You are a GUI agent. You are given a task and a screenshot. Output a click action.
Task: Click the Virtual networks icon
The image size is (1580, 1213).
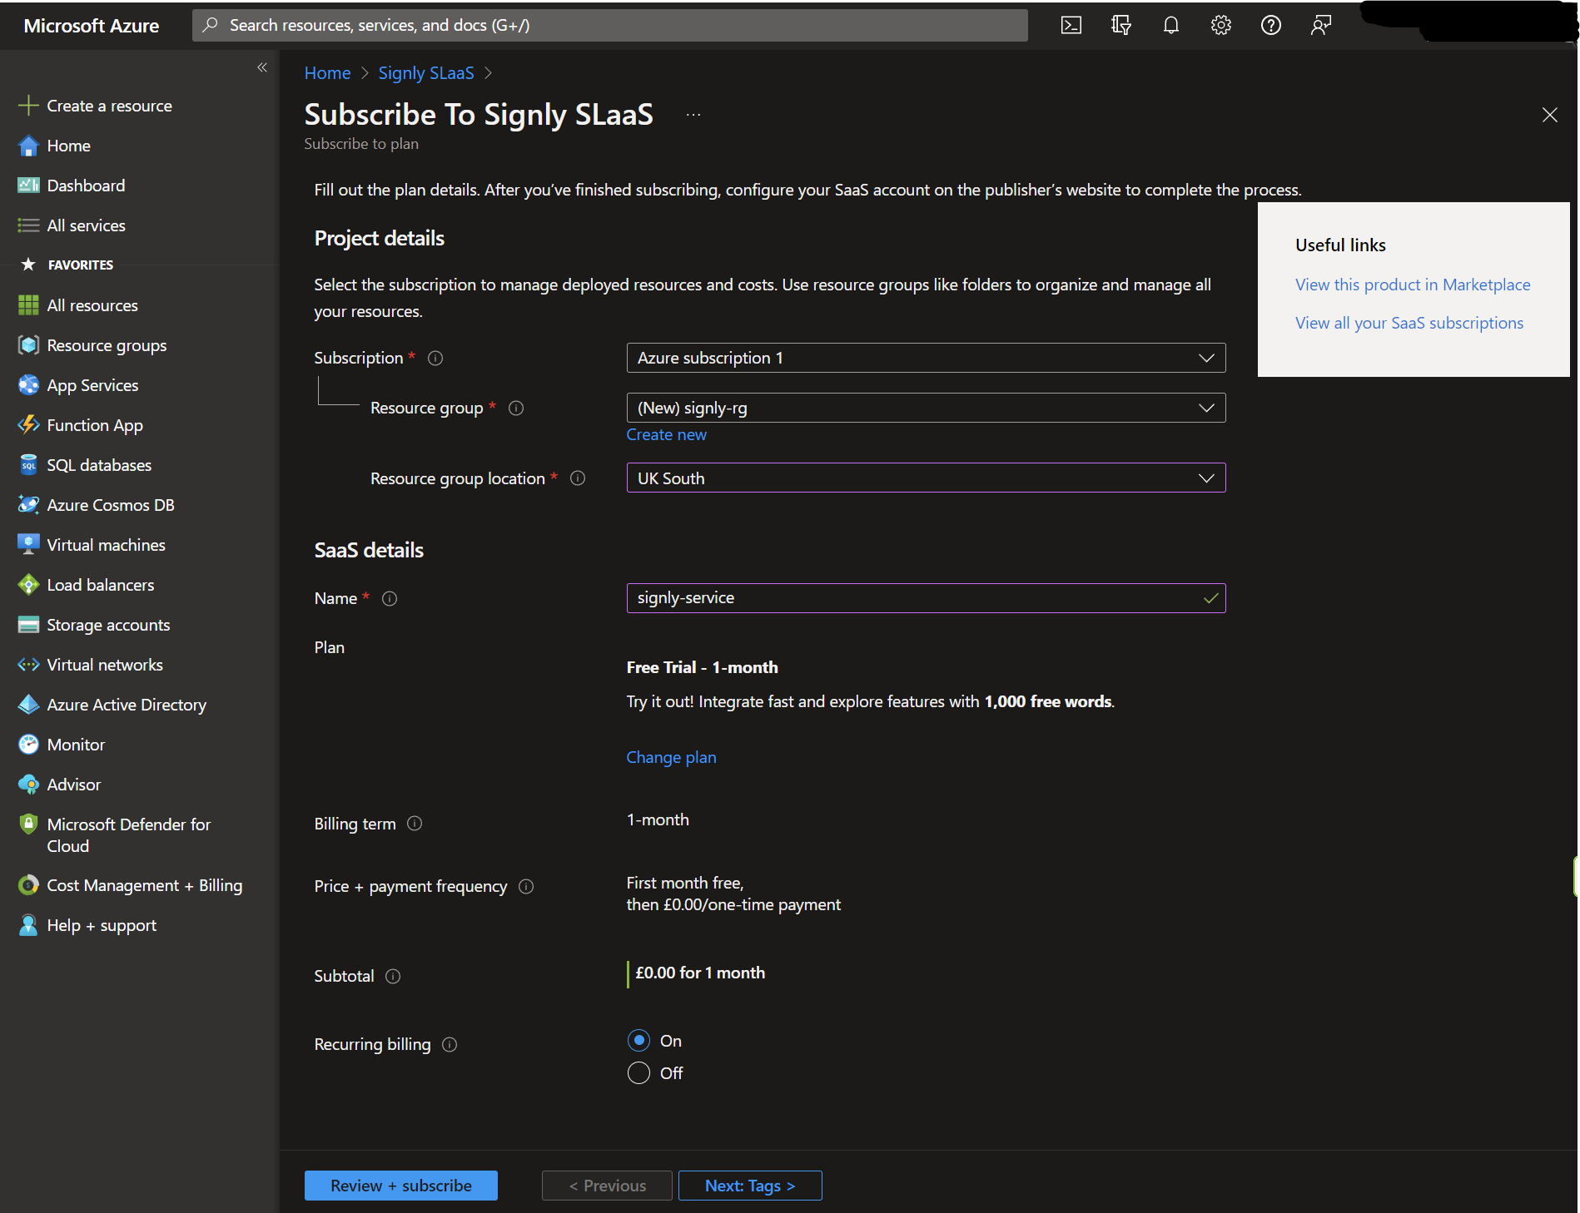pos(28,665)
